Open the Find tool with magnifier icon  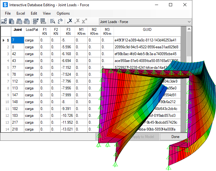(x=53, y=21)
